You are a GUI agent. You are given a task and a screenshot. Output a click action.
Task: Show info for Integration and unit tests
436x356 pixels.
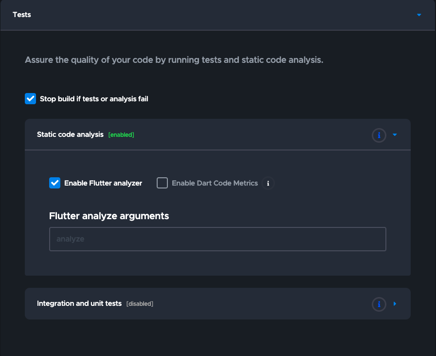[x=379, y=304]
